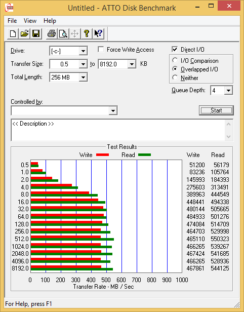Select the I/O Comparison radio button
This screenshot has height=312, width=244.
point(175,60)
